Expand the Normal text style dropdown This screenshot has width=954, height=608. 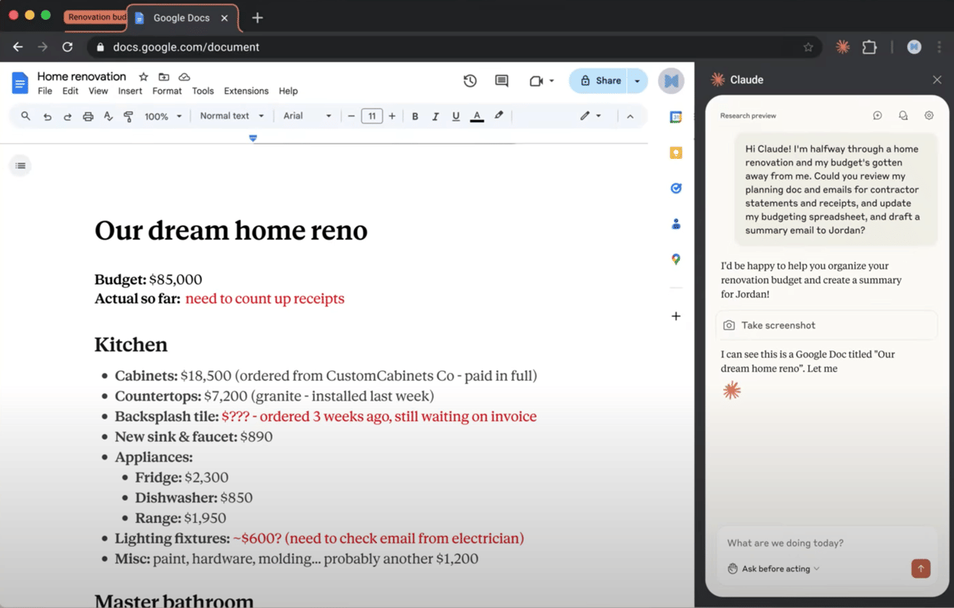231,116
